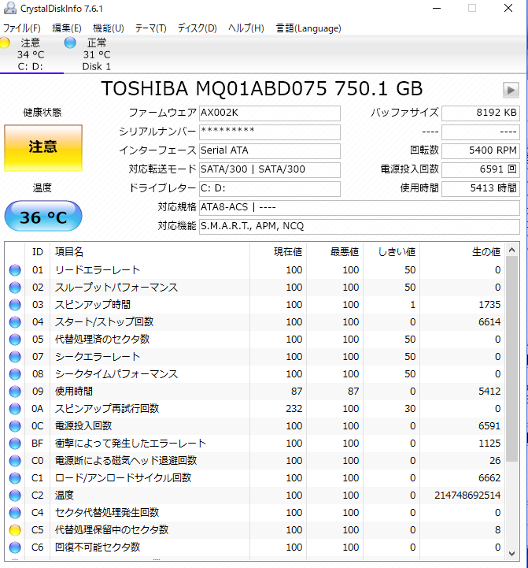Click the 6591 回 power-on count field
Viewport: 528px width, 568px height.
[x=481, y=170]
